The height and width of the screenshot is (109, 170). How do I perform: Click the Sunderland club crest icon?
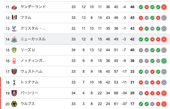coord(14,7)
